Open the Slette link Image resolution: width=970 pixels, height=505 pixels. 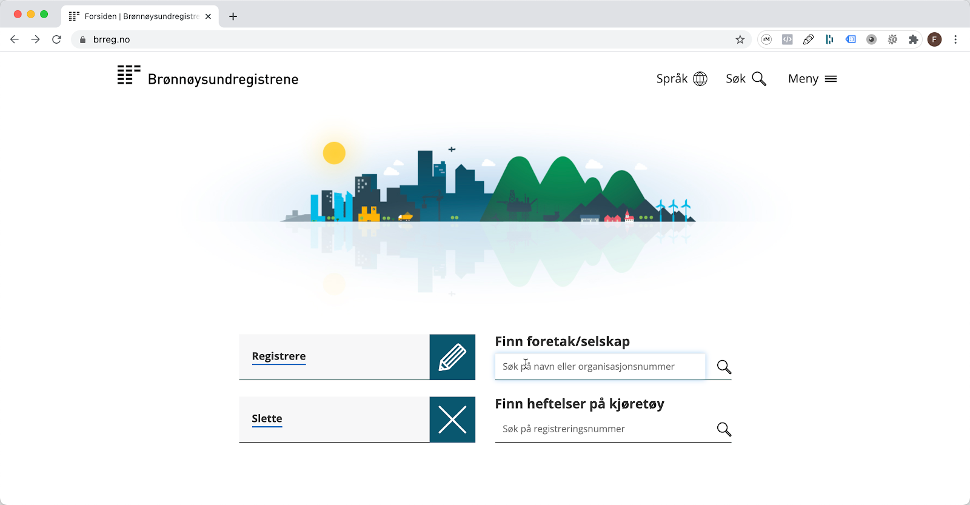(267, 419)
